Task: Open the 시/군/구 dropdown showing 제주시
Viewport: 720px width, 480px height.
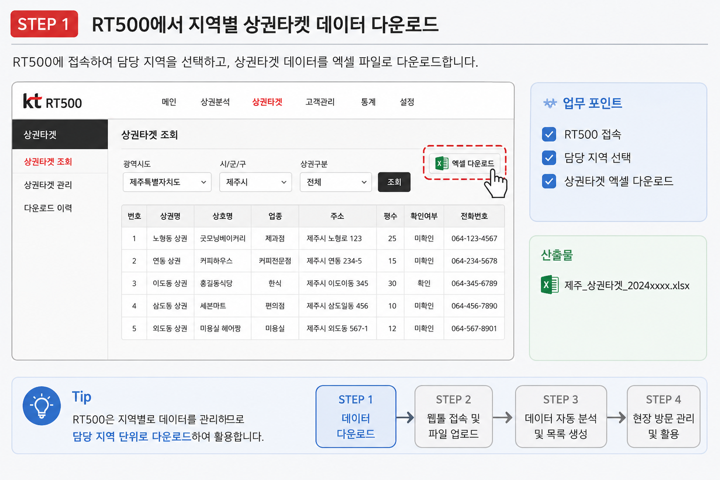Action: (255, 182)
